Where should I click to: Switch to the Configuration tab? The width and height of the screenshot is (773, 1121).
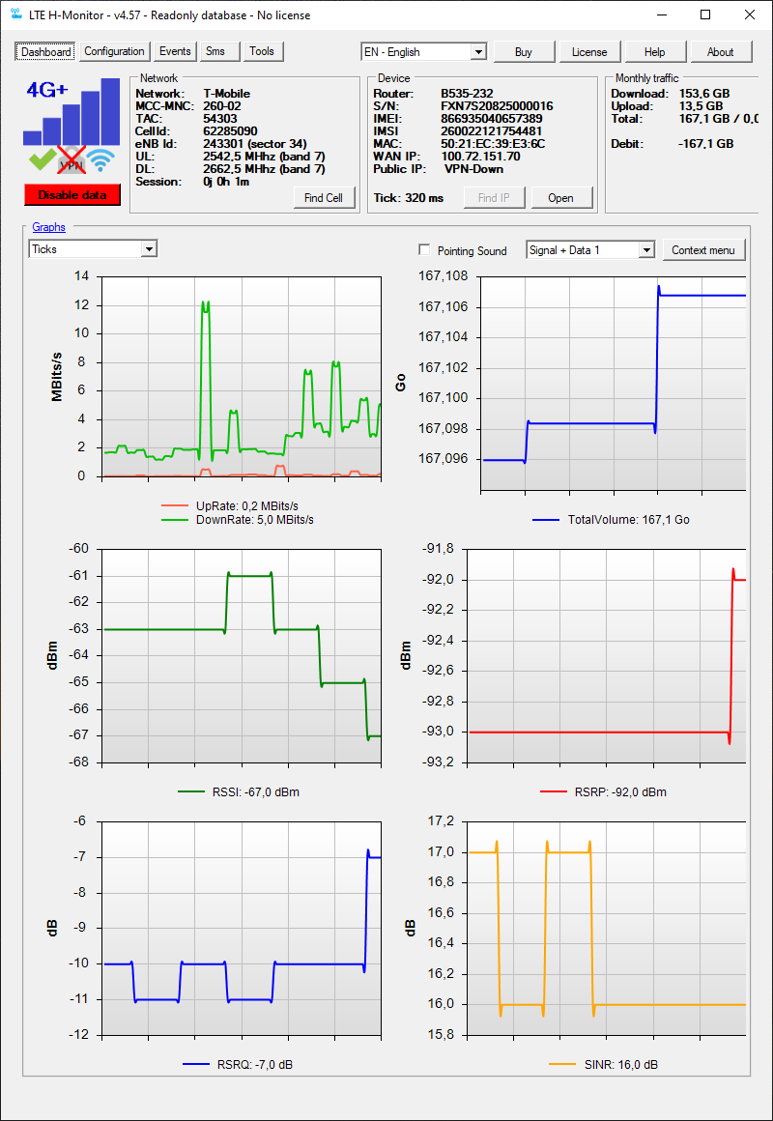point(114,51)
